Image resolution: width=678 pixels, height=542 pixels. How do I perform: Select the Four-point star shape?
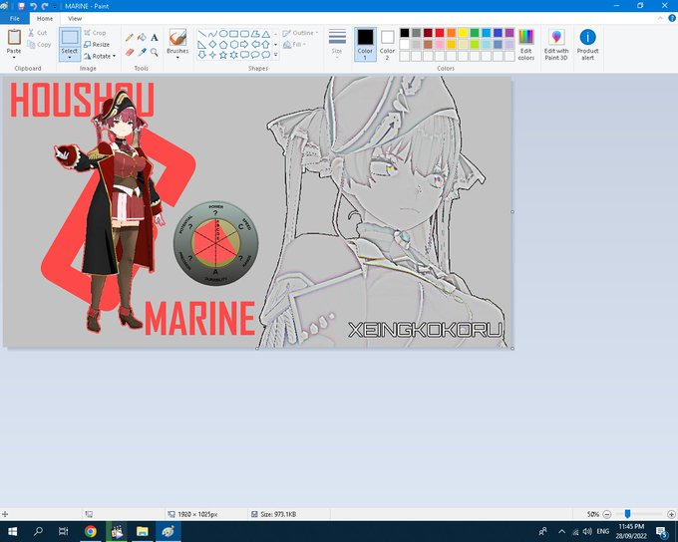pos(212,55)
